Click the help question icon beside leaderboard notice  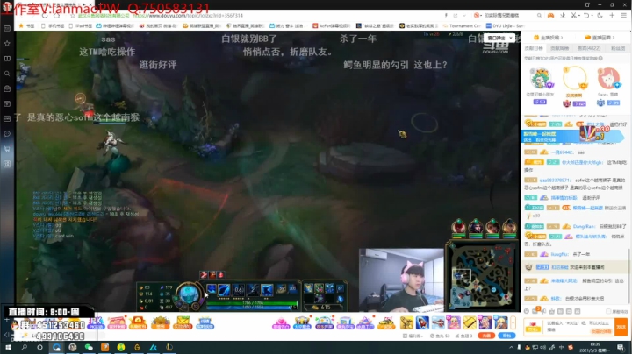pyautogui.click(x=600, y=59)
